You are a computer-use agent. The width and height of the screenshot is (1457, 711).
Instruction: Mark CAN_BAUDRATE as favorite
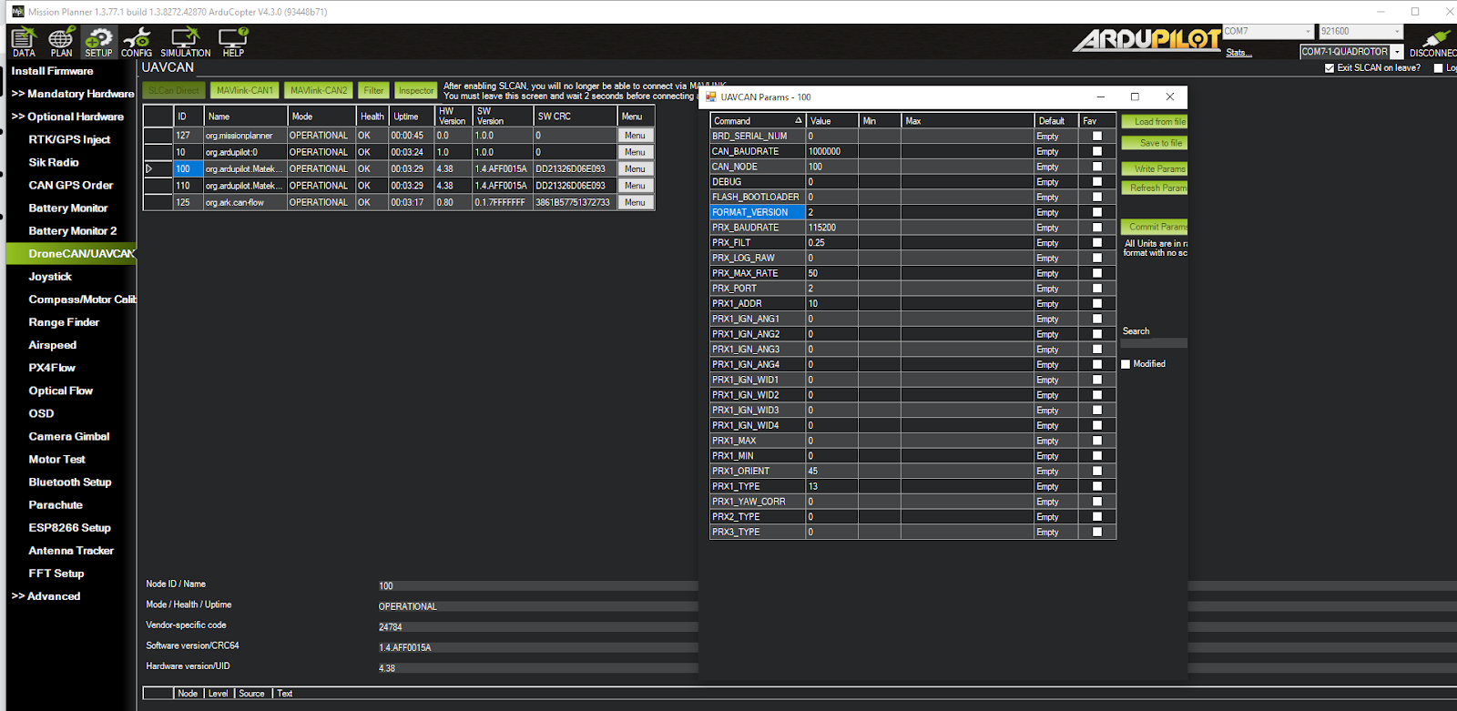coord(1097,151)
